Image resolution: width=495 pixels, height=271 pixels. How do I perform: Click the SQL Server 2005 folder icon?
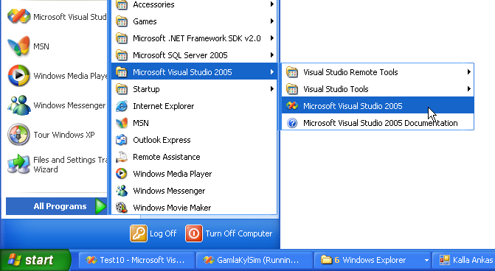[x=122, y=55]
